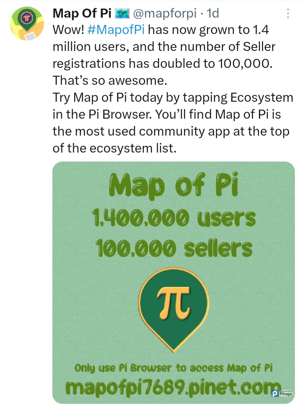This screenshot has height=409, width=305.
Task: Click the Map Of Pi display name
Action: click(x=82, y=13)
